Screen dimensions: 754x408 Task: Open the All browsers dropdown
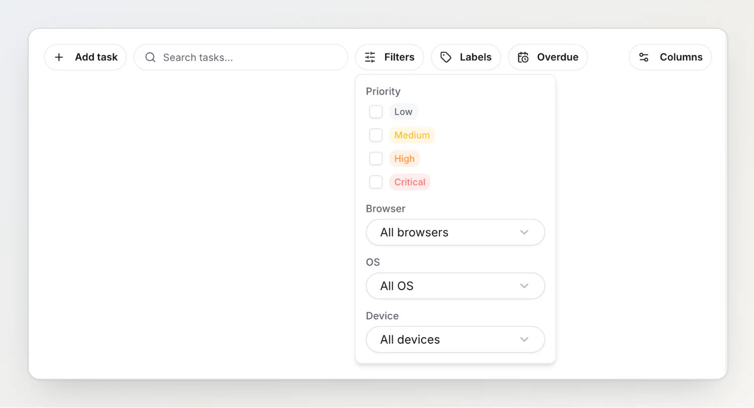click(x=455, y=232)
